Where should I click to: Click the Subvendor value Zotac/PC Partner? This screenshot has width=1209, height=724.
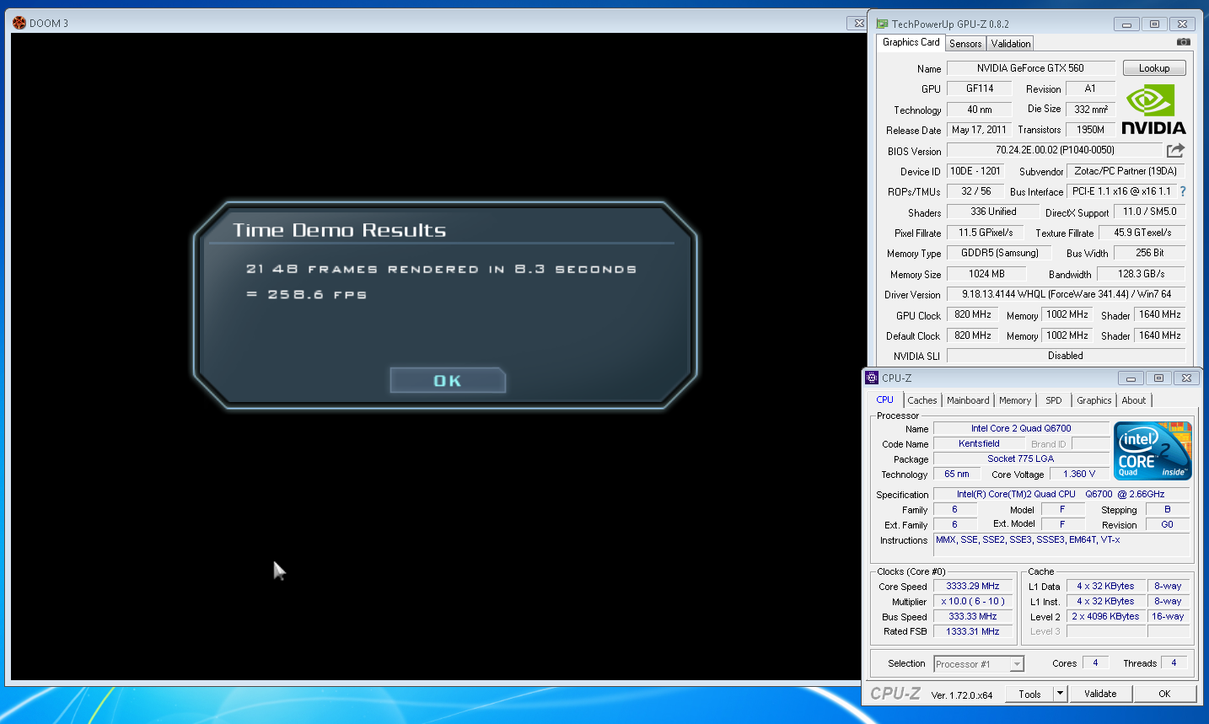(1126, 171)
